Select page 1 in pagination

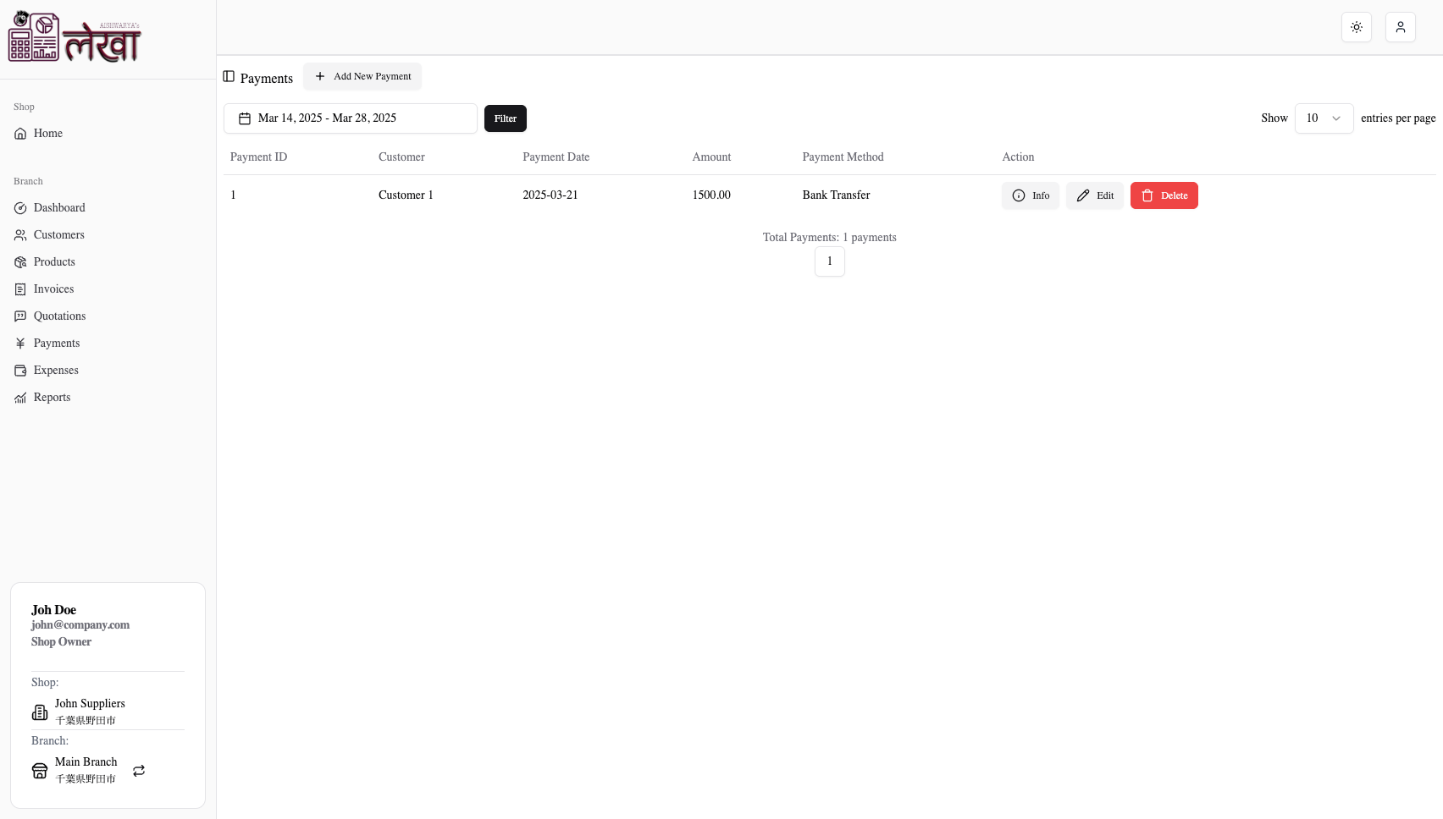point(829,261)
